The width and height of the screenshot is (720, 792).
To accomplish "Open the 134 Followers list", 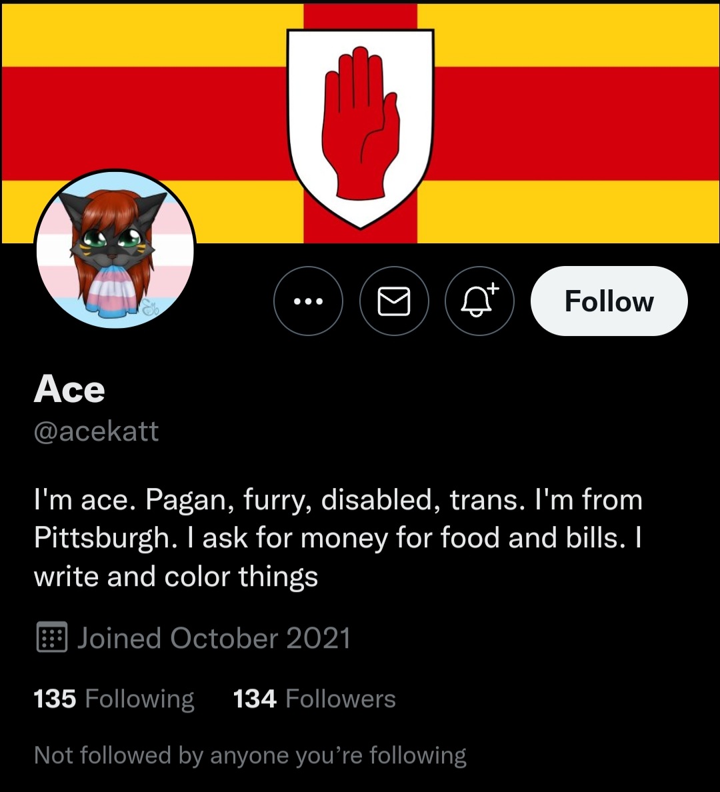I will click(x=314, y=699).
